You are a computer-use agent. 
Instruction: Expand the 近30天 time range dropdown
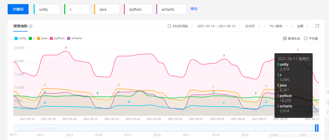[x=252, y=26]
